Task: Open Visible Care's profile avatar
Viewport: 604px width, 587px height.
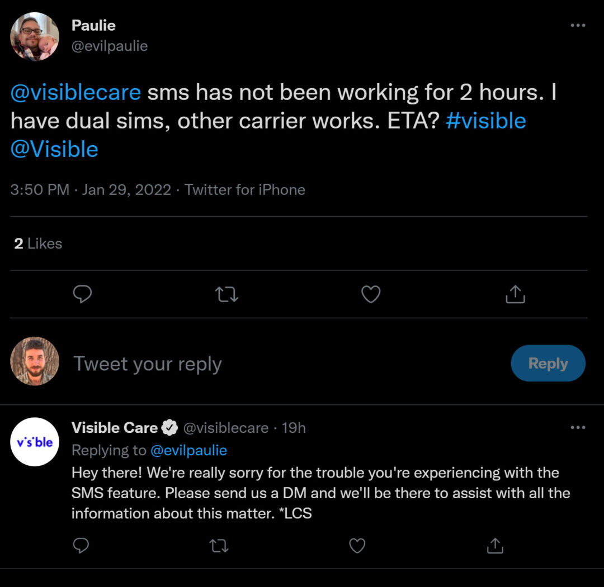Action: [x=35, y=442]
